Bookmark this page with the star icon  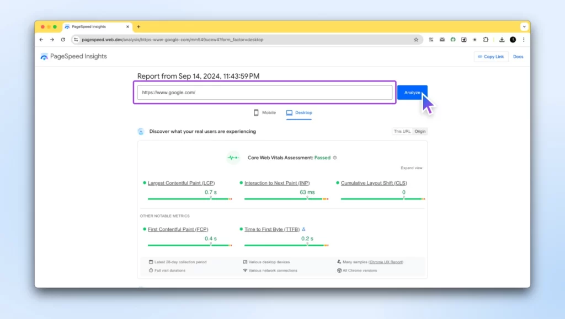coord(416,40)
